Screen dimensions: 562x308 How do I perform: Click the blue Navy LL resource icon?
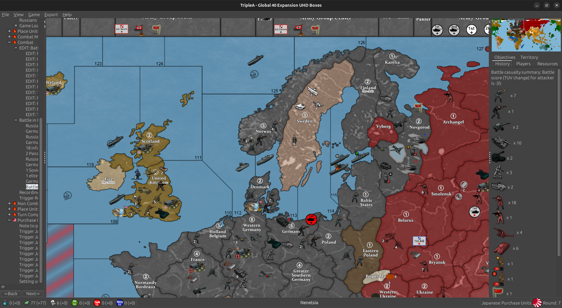(120, 303)
